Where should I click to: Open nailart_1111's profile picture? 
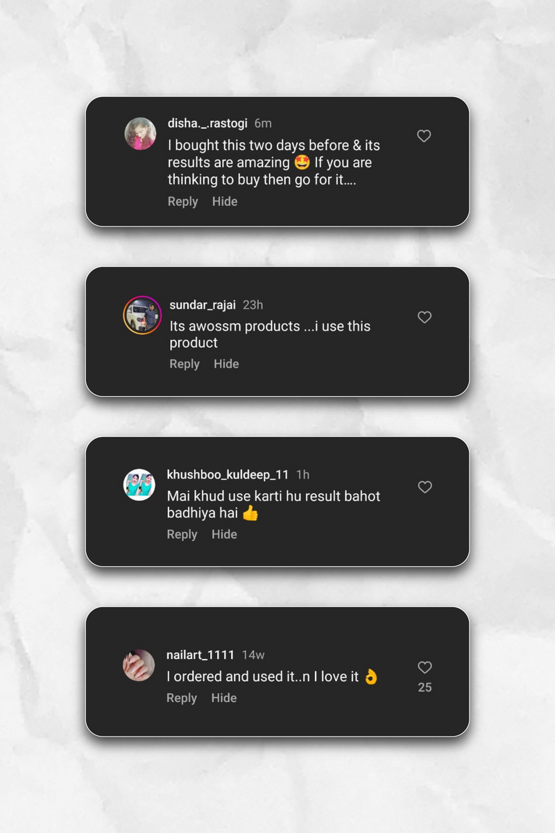click(x=139, y=665)
